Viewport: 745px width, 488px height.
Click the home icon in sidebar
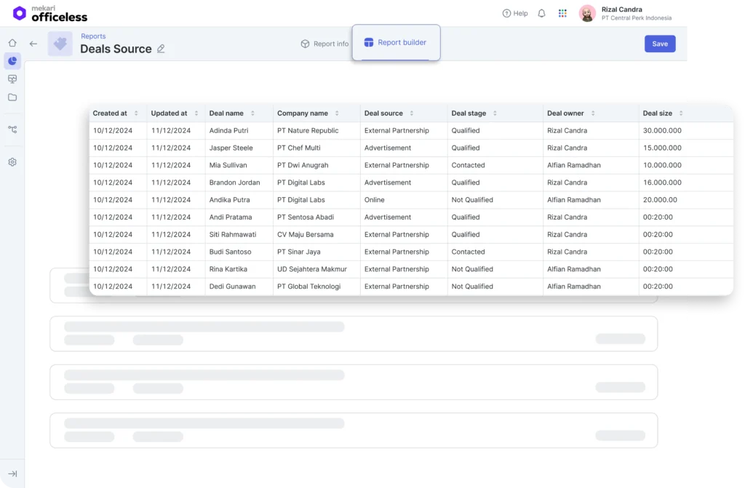(12, 43)
